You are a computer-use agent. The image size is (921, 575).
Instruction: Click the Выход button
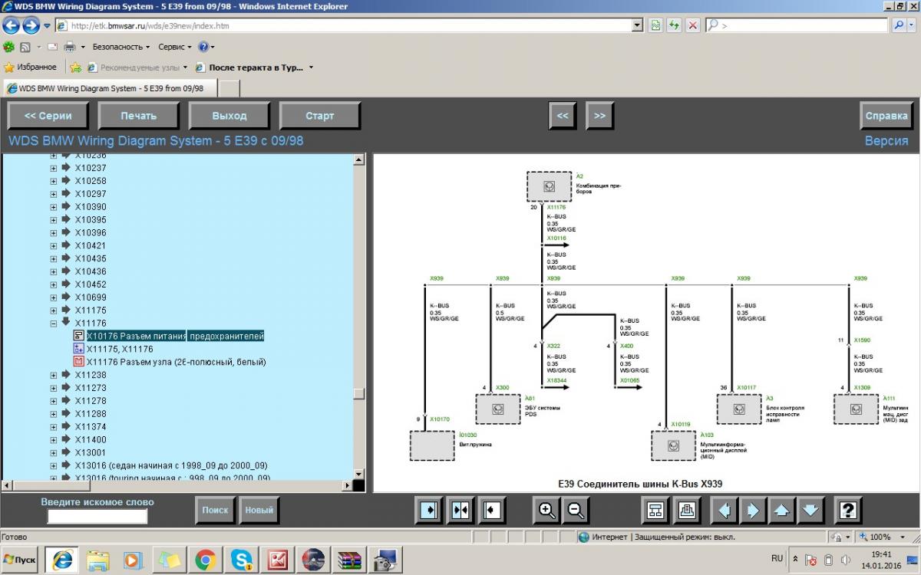pyautogui.click(x=229, y=116)
